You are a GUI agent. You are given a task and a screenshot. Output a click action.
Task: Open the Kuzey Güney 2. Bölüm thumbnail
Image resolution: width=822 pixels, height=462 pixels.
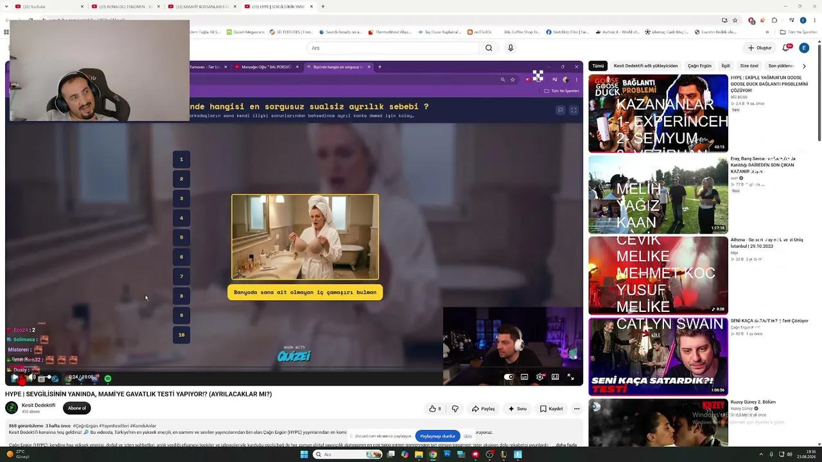(x=658, y=423)
